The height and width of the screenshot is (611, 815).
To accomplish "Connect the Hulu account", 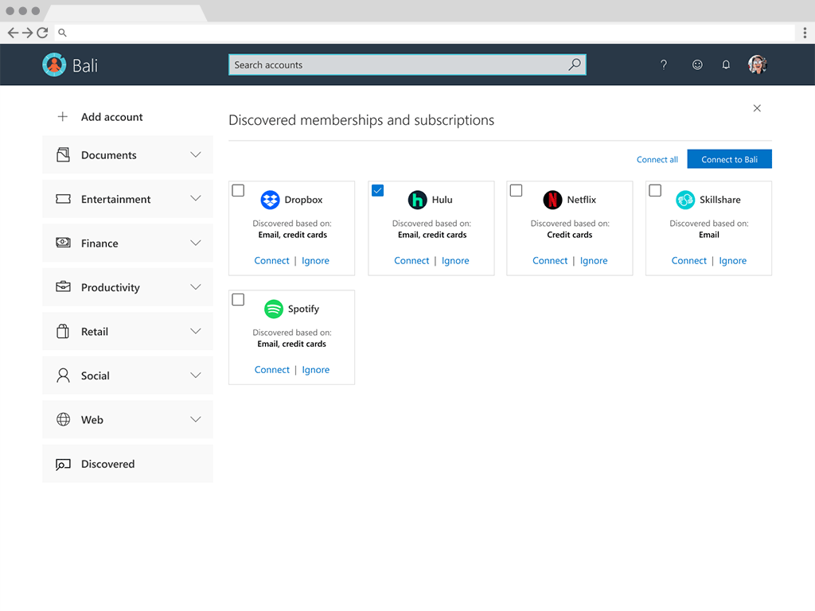I will (411, 260).
